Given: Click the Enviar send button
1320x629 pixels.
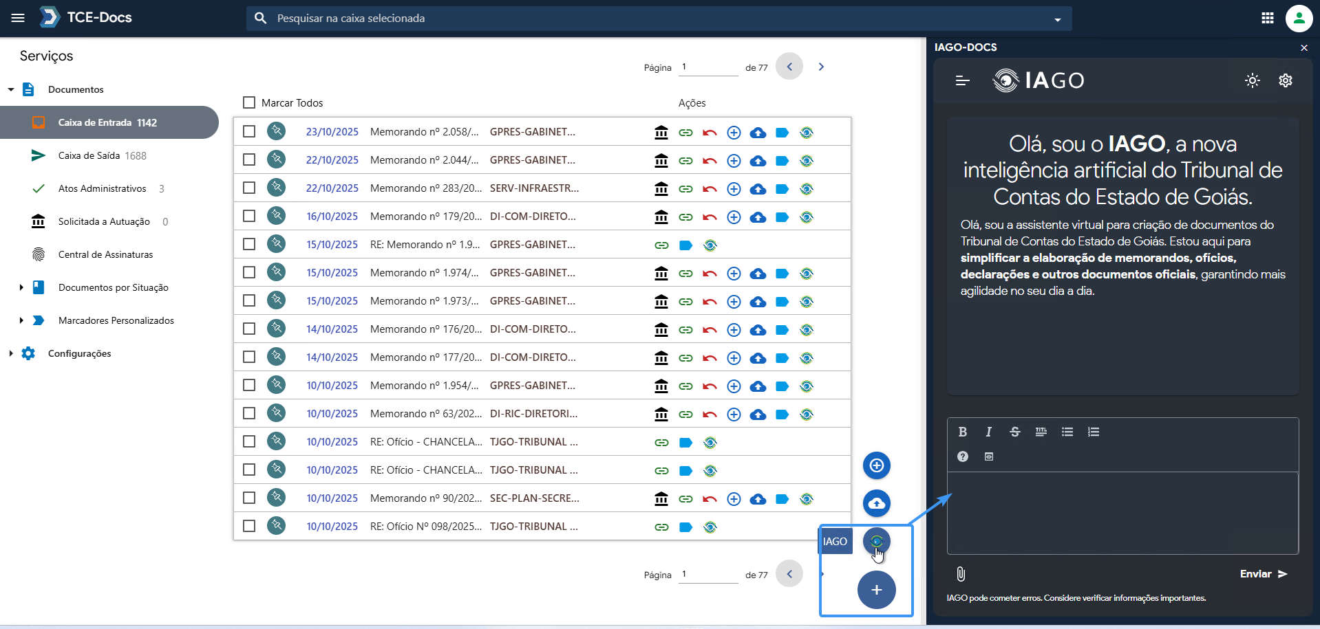Looking at the screenshot, I should (1263, 574).
